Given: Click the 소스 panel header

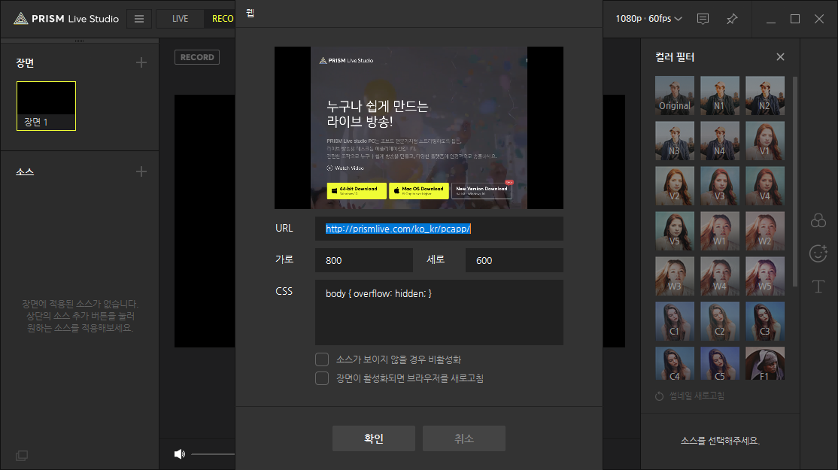Looking at the screenshot, I should point(25,171).
